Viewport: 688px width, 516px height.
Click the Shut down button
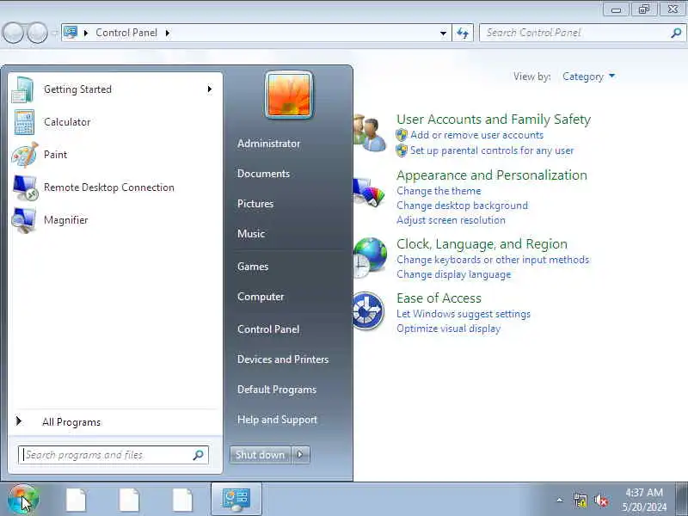pyautogui.click(x=261, y=455)
